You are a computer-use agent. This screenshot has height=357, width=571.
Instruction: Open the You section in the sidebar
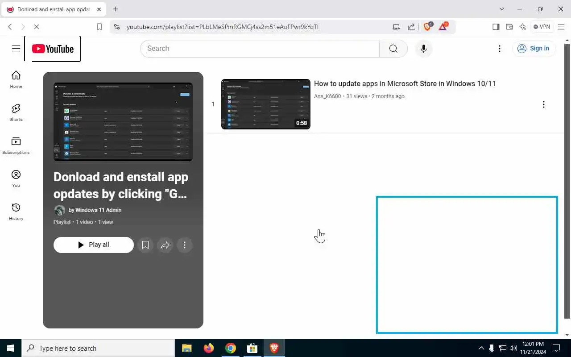16,178
